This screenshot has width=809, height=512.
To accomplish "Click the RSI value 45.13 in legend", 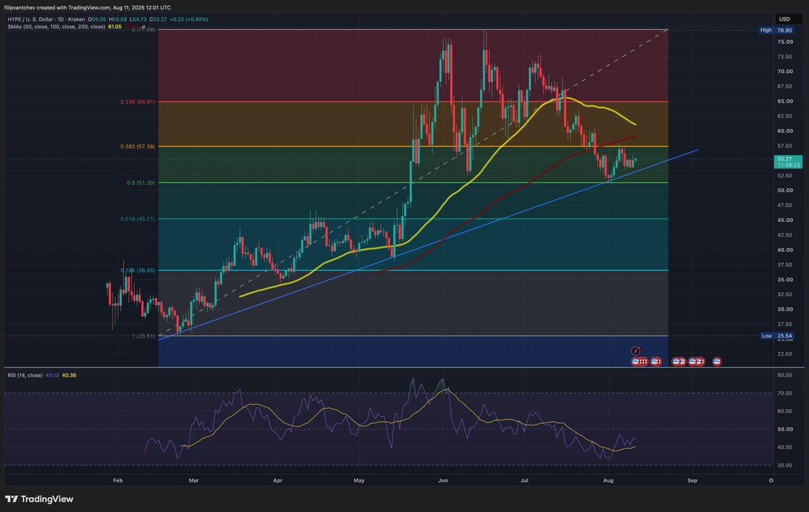I will 52,375.
